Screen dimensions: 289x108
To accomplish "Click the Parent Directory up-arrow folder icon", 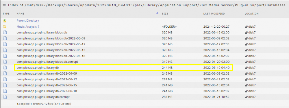I will (x=5, y=21).
